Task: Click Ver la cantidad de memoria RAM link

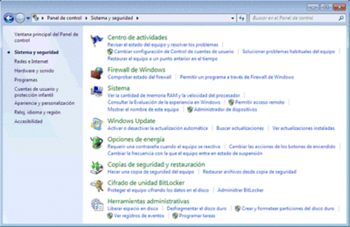Action: point(173,95)
